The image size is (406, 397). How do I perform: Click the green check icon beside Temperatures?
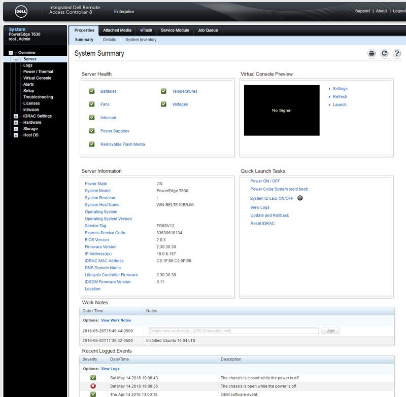point(163,91)
